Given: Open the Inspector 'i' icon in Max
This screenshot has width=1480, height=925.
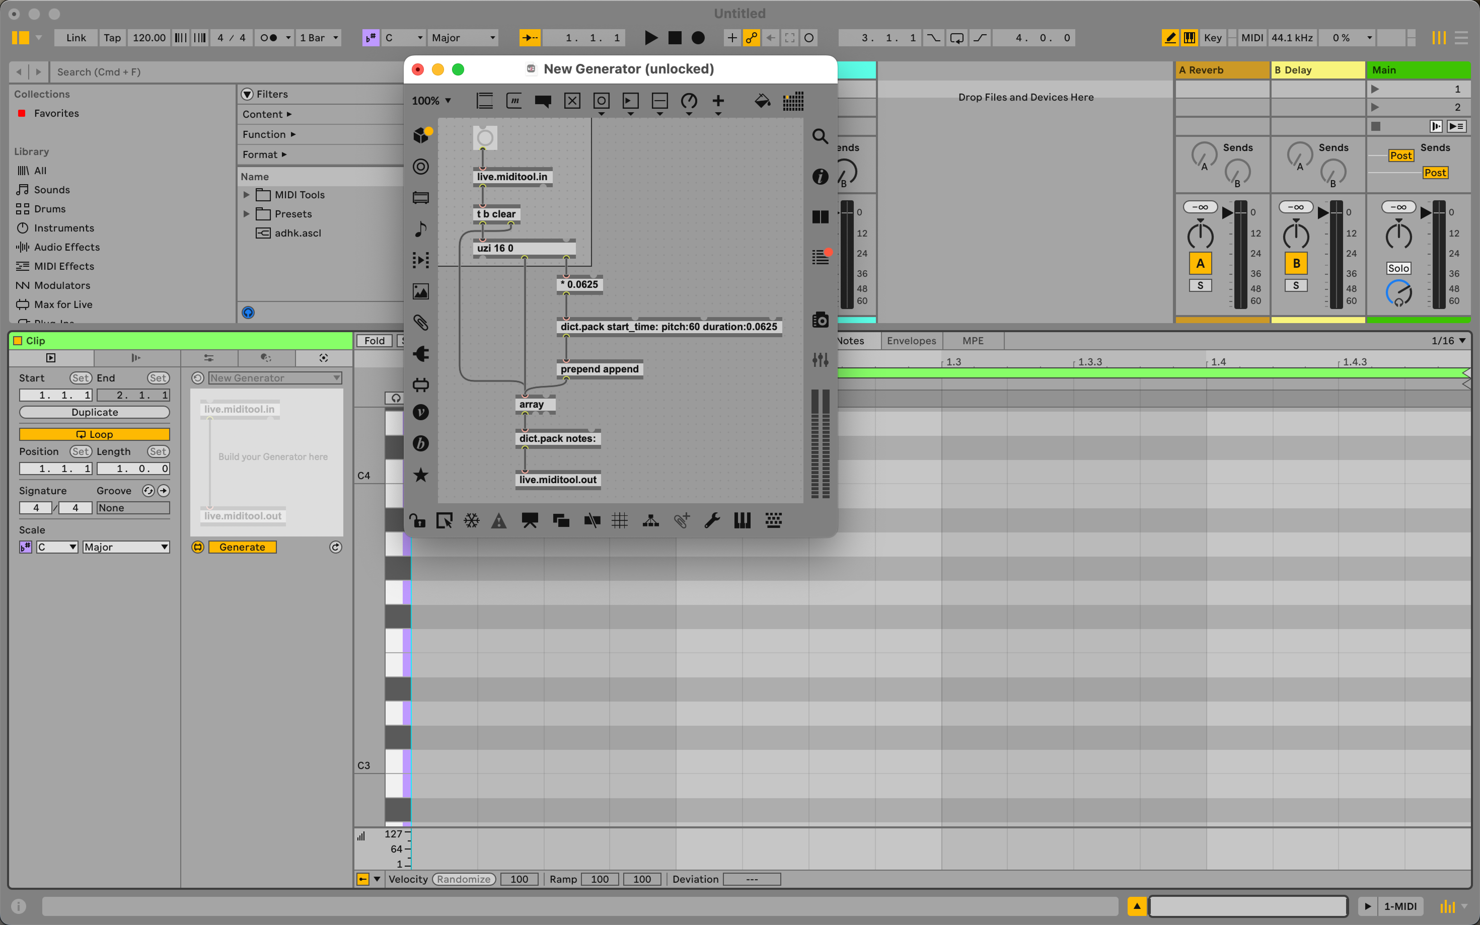Looking at the screenshot, I should click(821, 177).
